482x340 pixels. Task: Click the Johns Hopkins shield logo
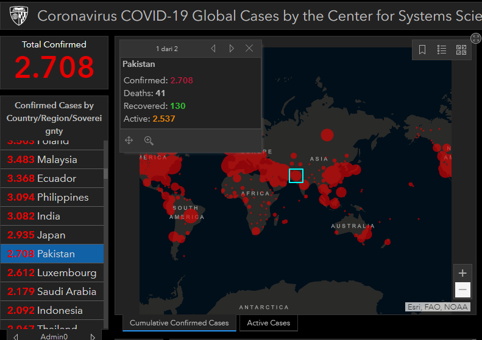click(19, 16)
